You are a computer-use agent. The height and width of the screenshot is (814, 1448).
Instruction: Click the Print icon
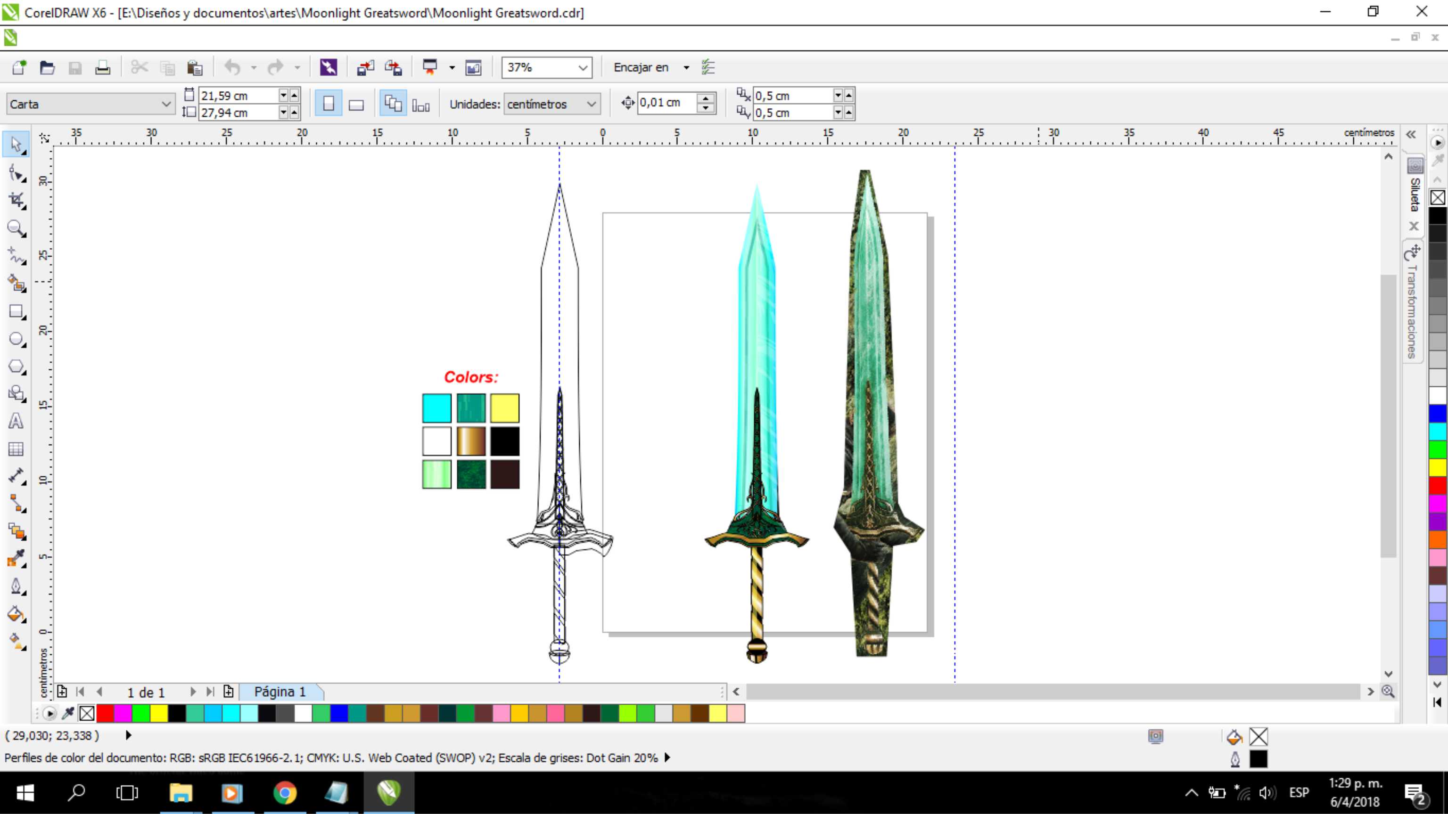pos(103,67)
